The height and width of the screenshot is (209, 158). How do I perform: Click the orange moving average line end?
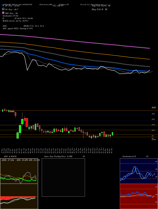coord(149,59)
